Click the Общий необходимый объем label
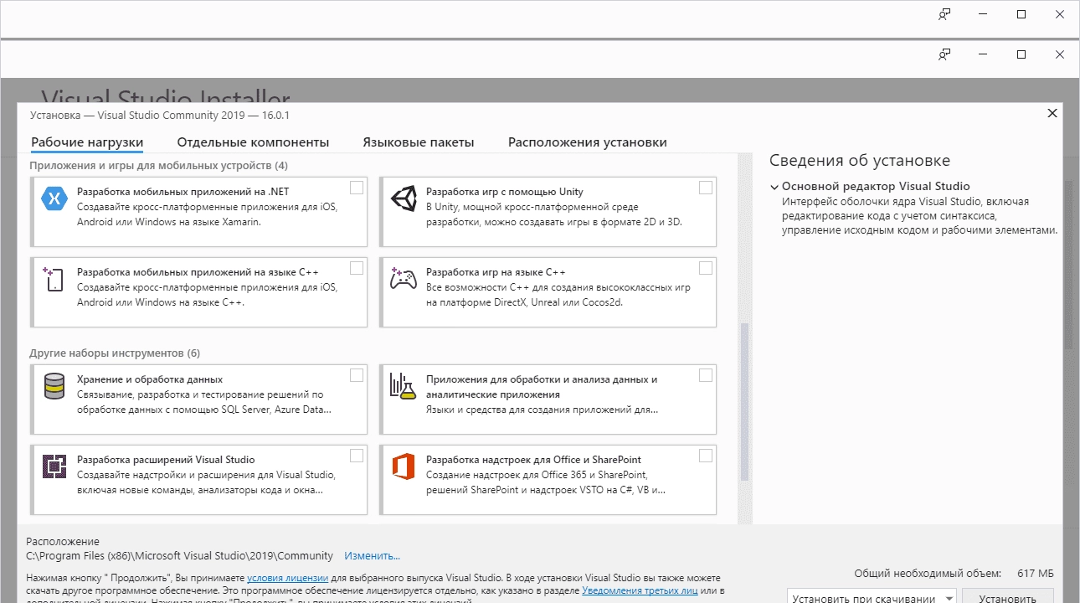 coord(928,574)
